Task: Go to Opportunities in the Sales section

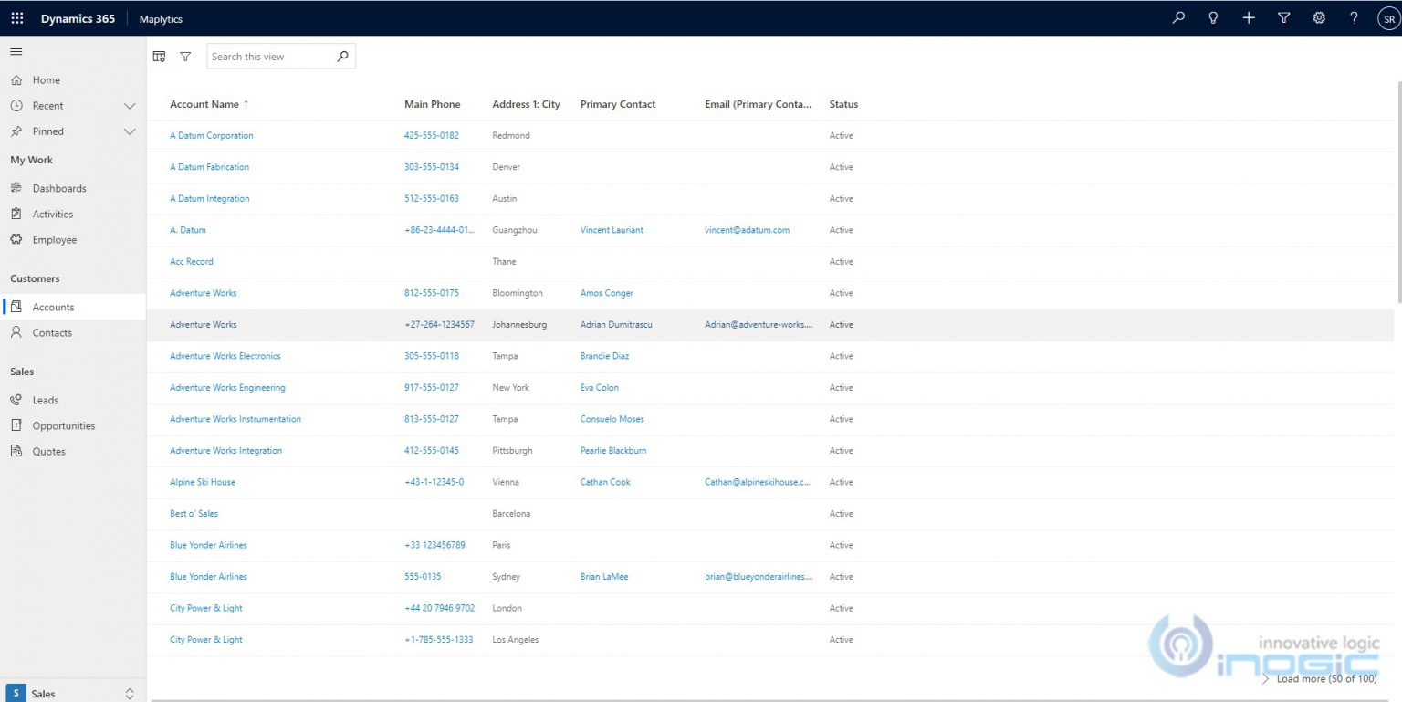Action: [x=65, y=425]
